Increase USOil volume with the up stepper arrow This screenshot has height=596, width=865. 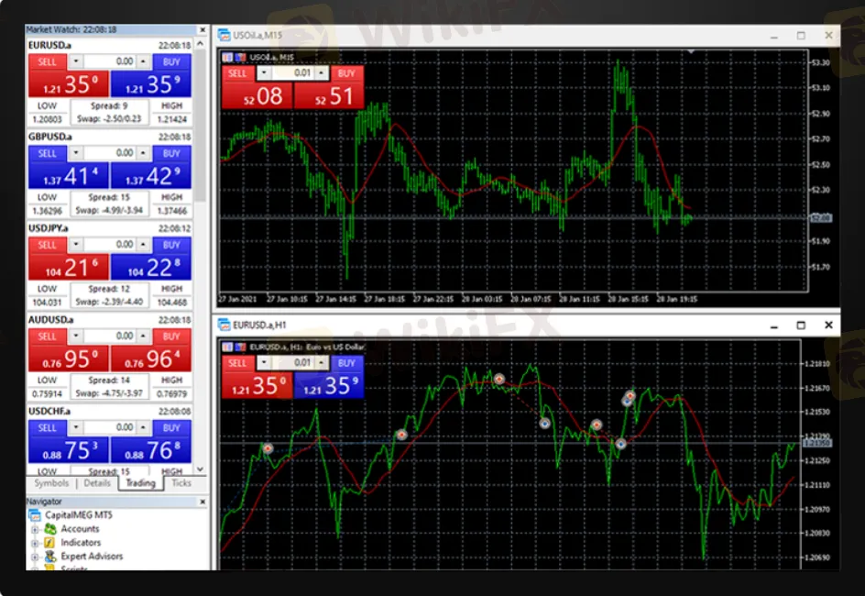(x=321, y=72)
